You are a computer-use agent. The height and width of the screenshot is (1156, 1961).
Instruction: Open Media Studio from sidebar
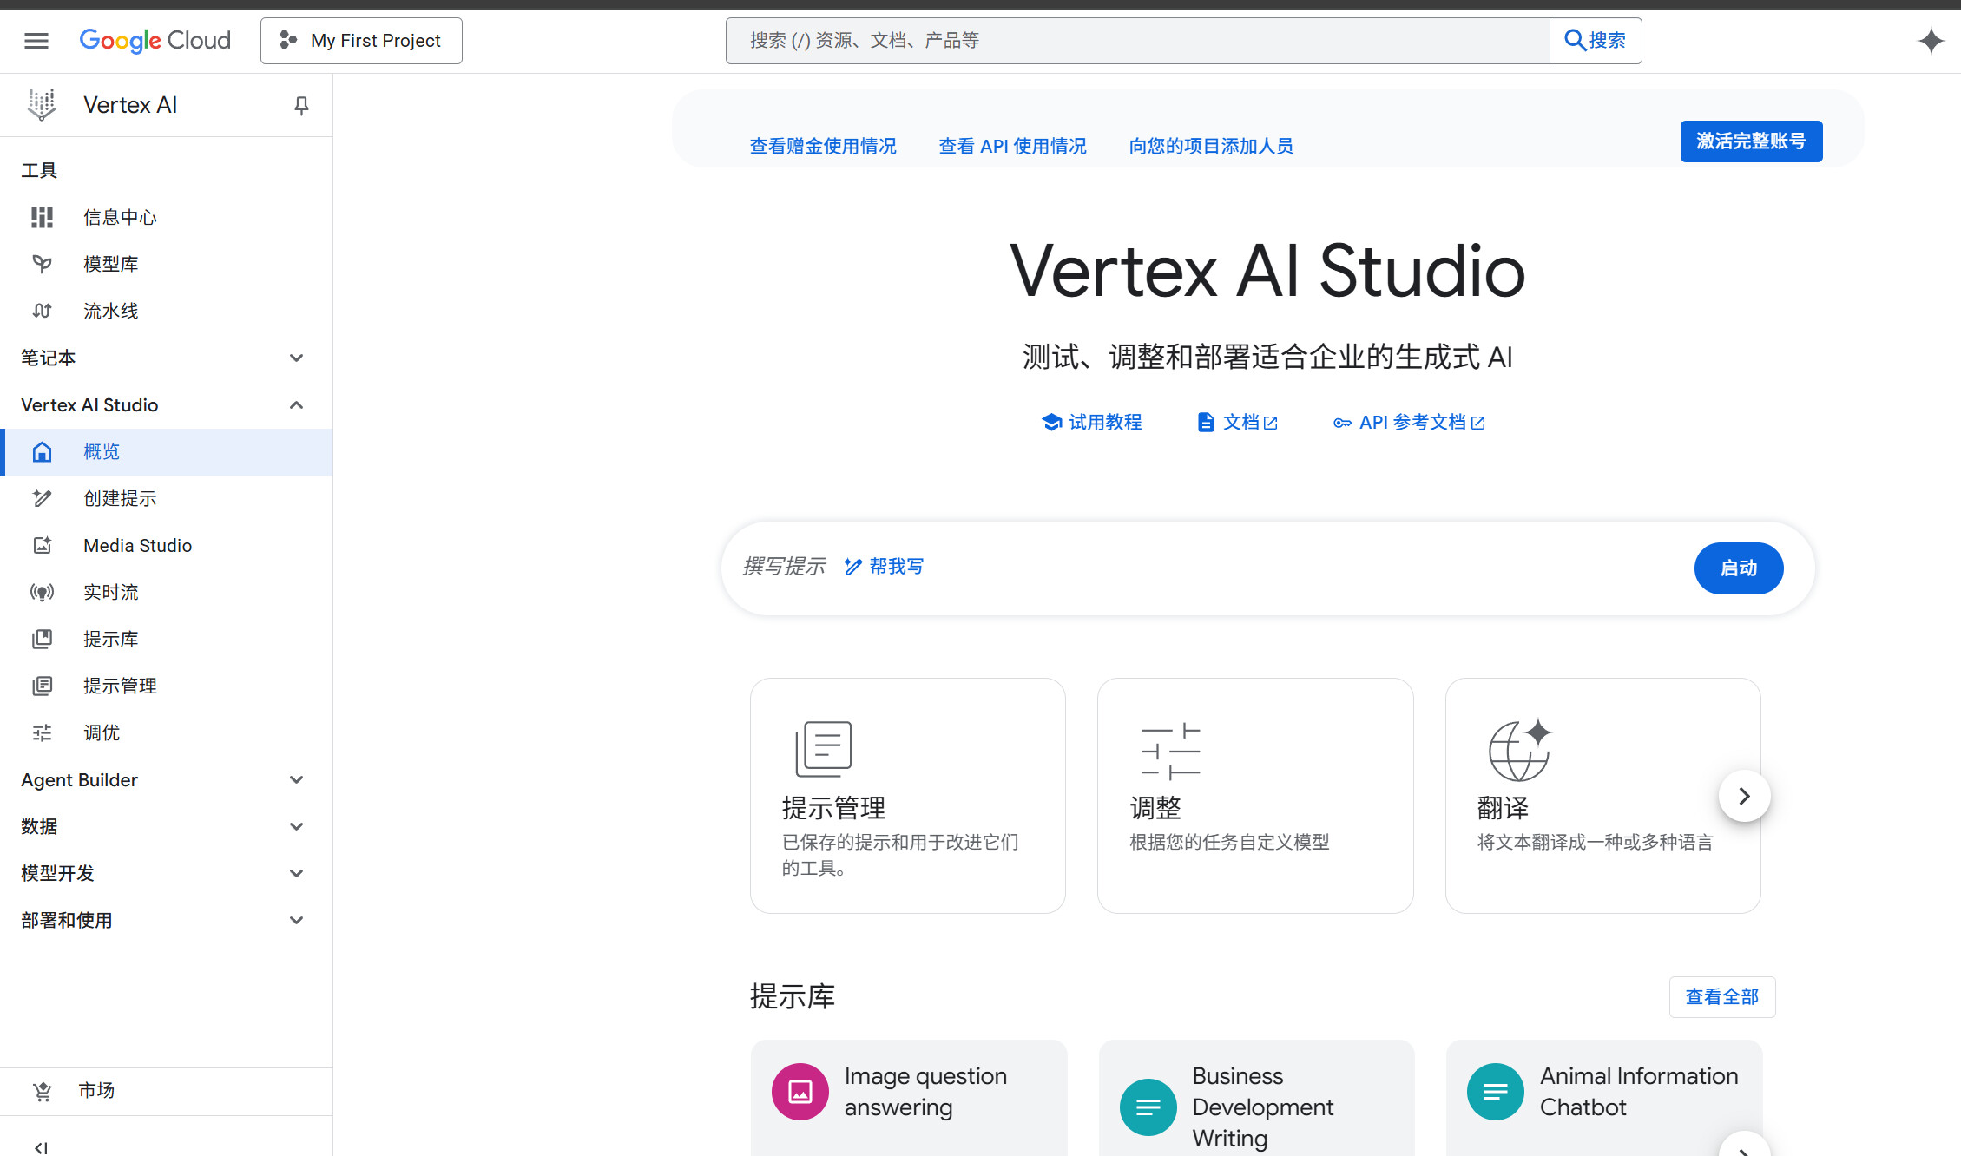click(137, 545)
